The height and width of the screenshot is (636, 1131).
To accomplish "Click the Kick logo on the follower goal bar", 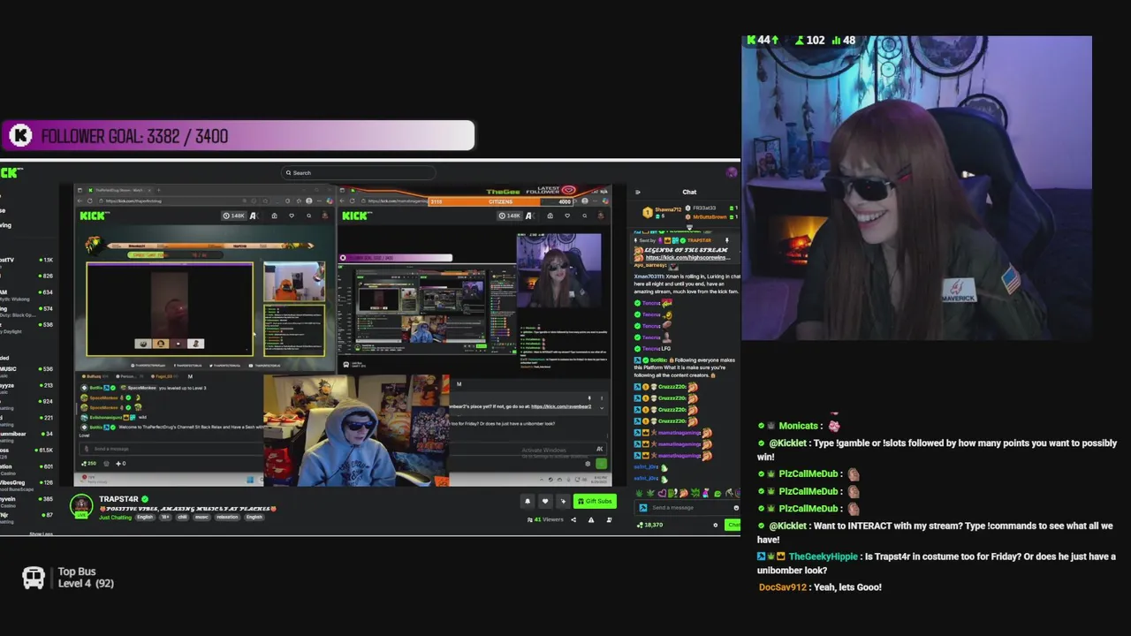I will coord(20,135).
